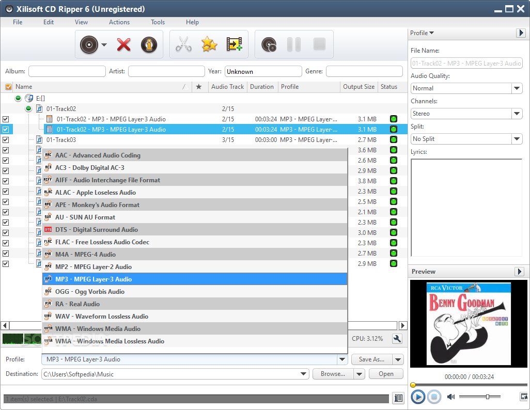Viewport: 530px width, 410px height.
Task: Toggle checkbox of the highlighted 01-Track02 MP3 row
Action: (x=6, y=129)
